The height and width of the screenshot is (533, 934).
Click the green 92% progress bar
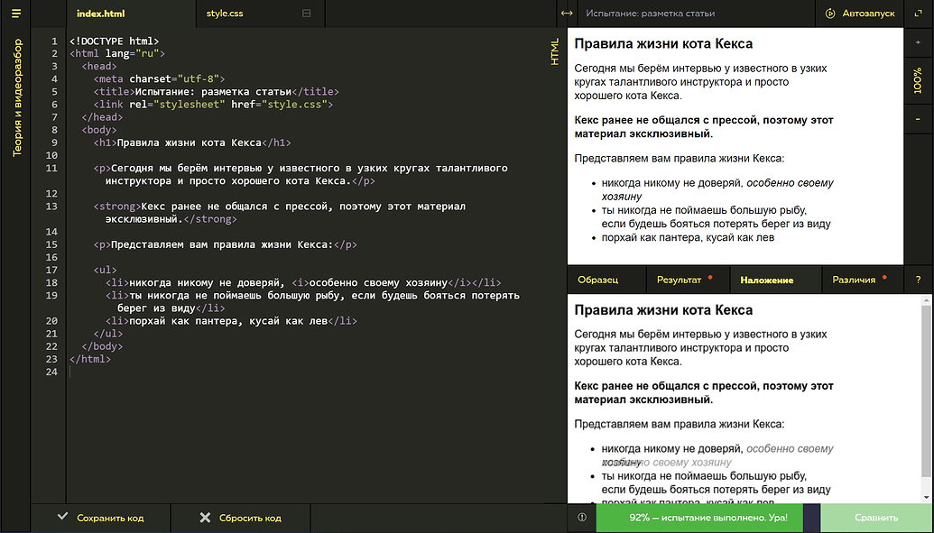(x=698, y=518)
